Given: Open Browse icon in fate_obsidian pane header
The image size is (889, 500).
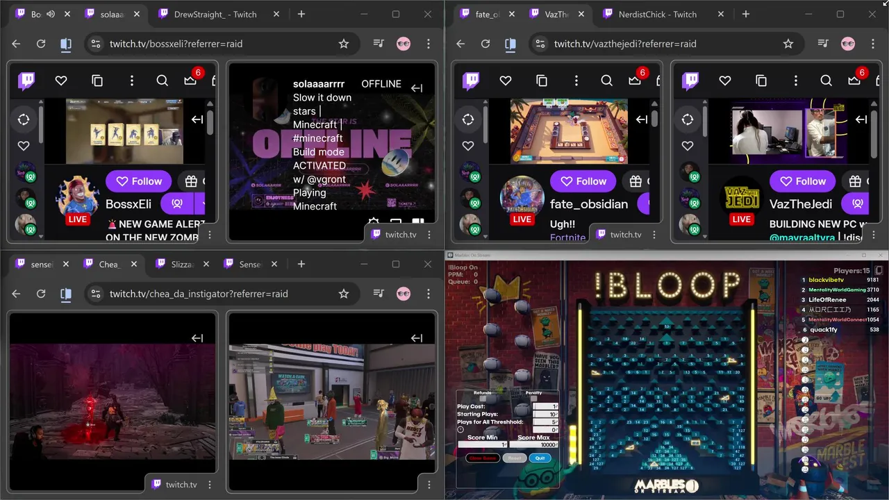Looking at the screenshot, I should pos(542,81).
